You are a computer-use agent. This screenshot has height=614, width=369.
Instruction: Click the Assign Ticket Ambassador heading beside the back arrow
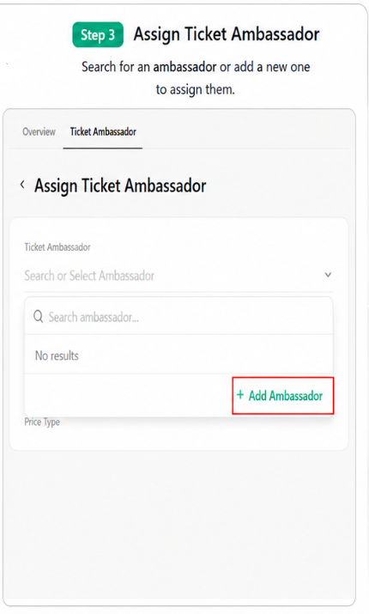(120, 185)
